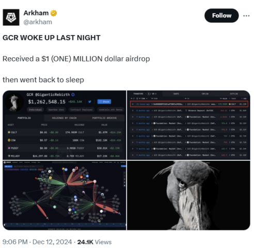Open the @arkham handle link
254x250 pixels.
tap(38, 22)
